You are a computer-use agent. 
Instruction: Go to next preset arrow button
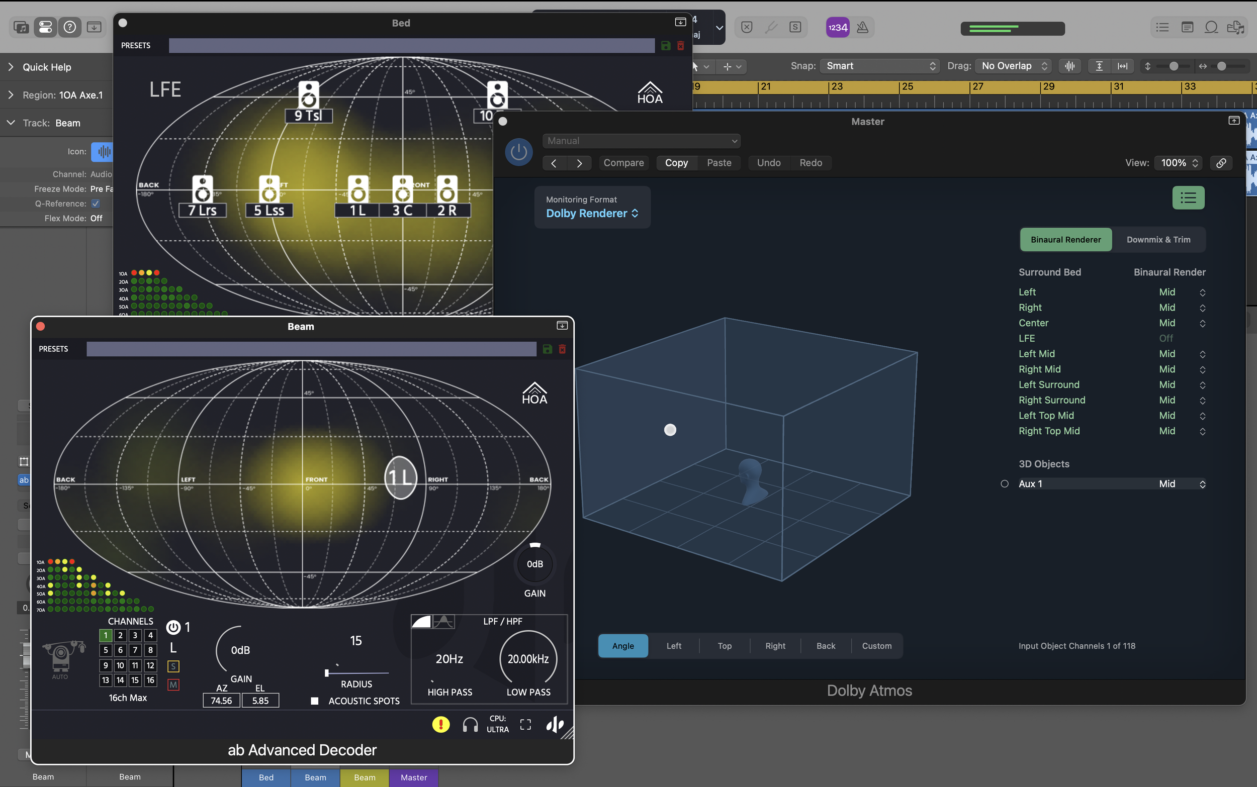click(x=579, y=163)
